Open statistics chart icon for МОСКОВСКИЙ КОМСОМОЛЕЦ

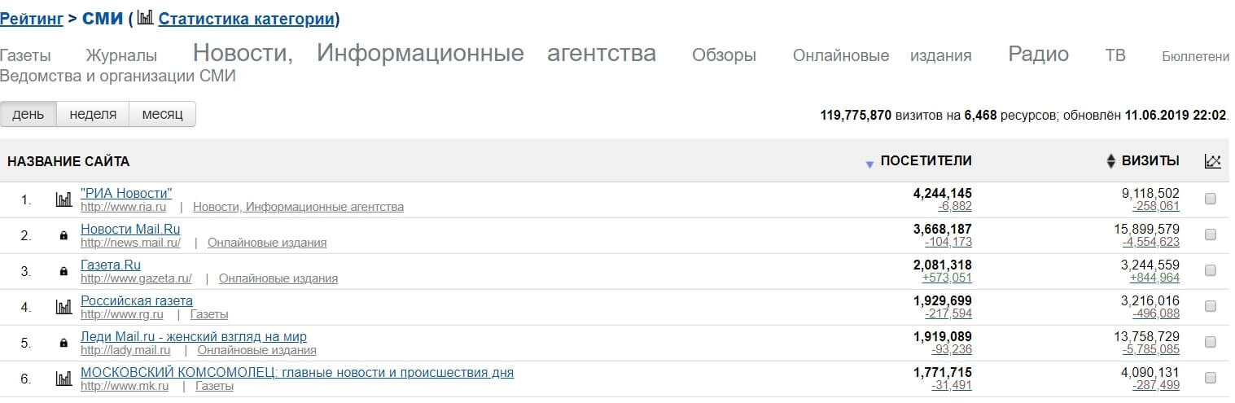pyautogui.click(x=64, y=379)
